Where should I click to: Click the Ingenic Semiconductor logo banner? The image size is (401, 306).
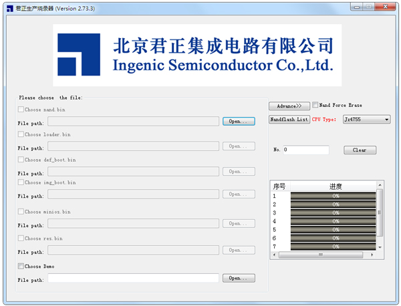click(197, 55)
